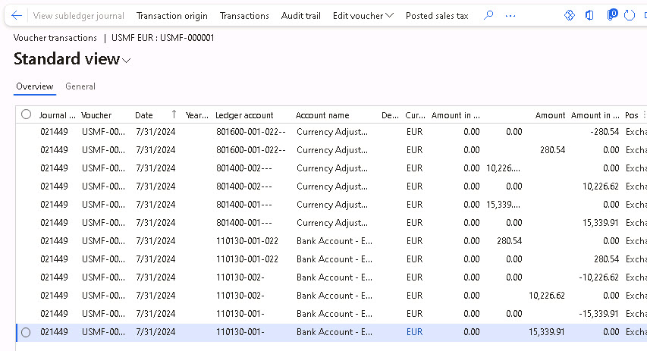The width and height of the screenshot is (647, 351).
Task: Click the 15,339.91 amount in the selected row
Action: point(546,332)
